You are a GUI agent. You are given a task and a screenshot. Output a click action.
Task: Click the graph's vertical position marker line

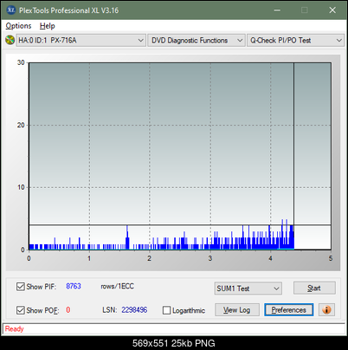(x=293, y=156)
